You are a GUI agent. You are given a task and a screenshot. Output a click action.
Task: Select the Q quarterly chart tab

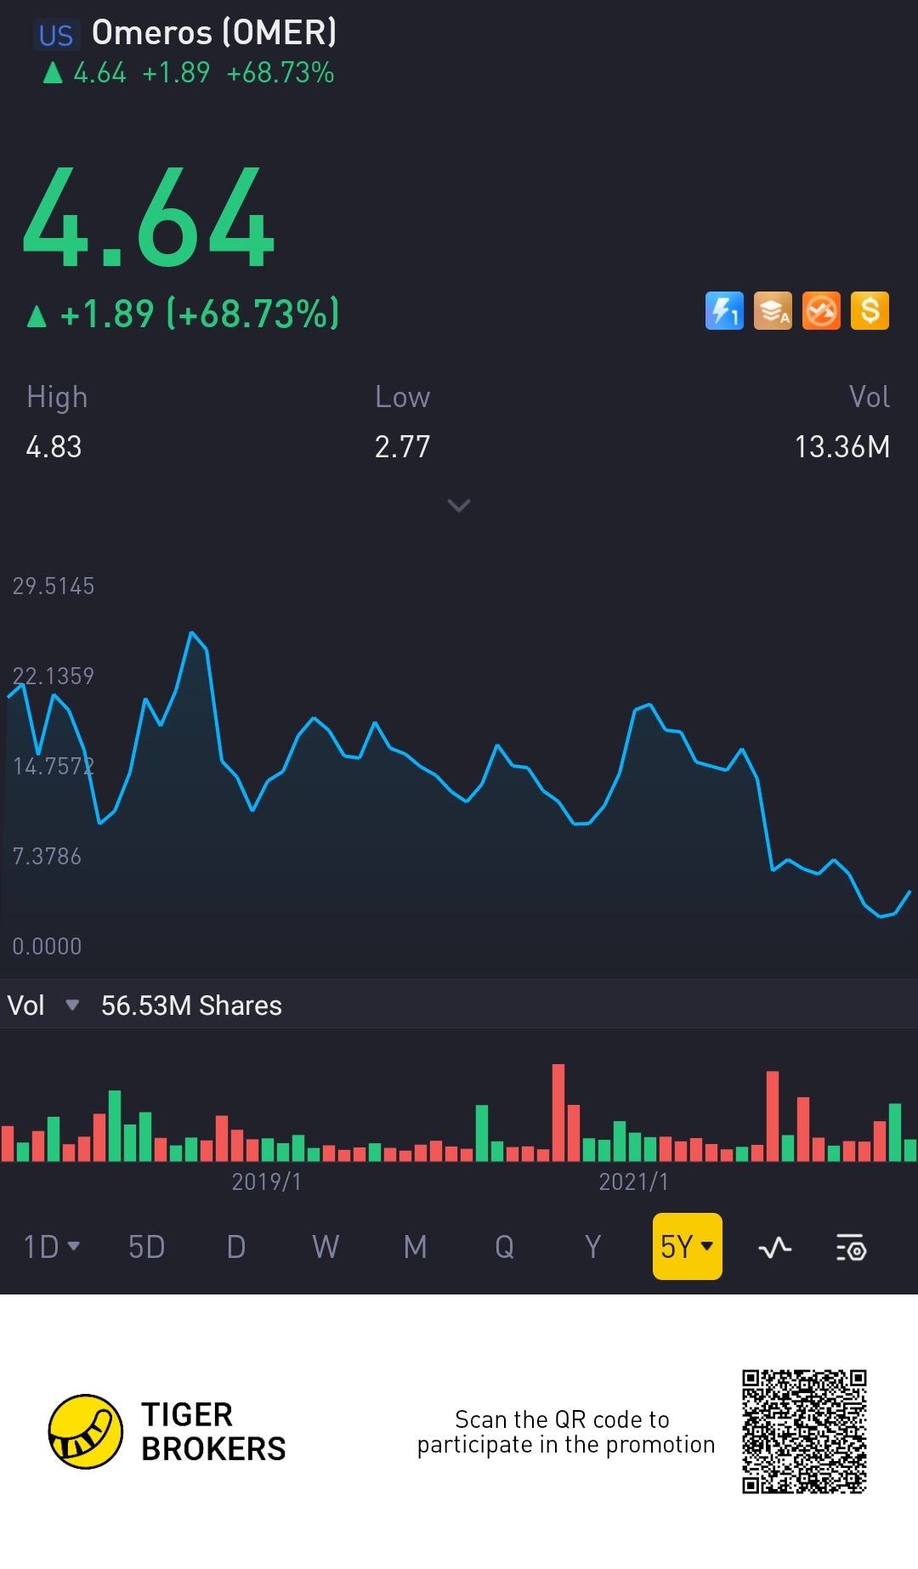[504, 1247]
